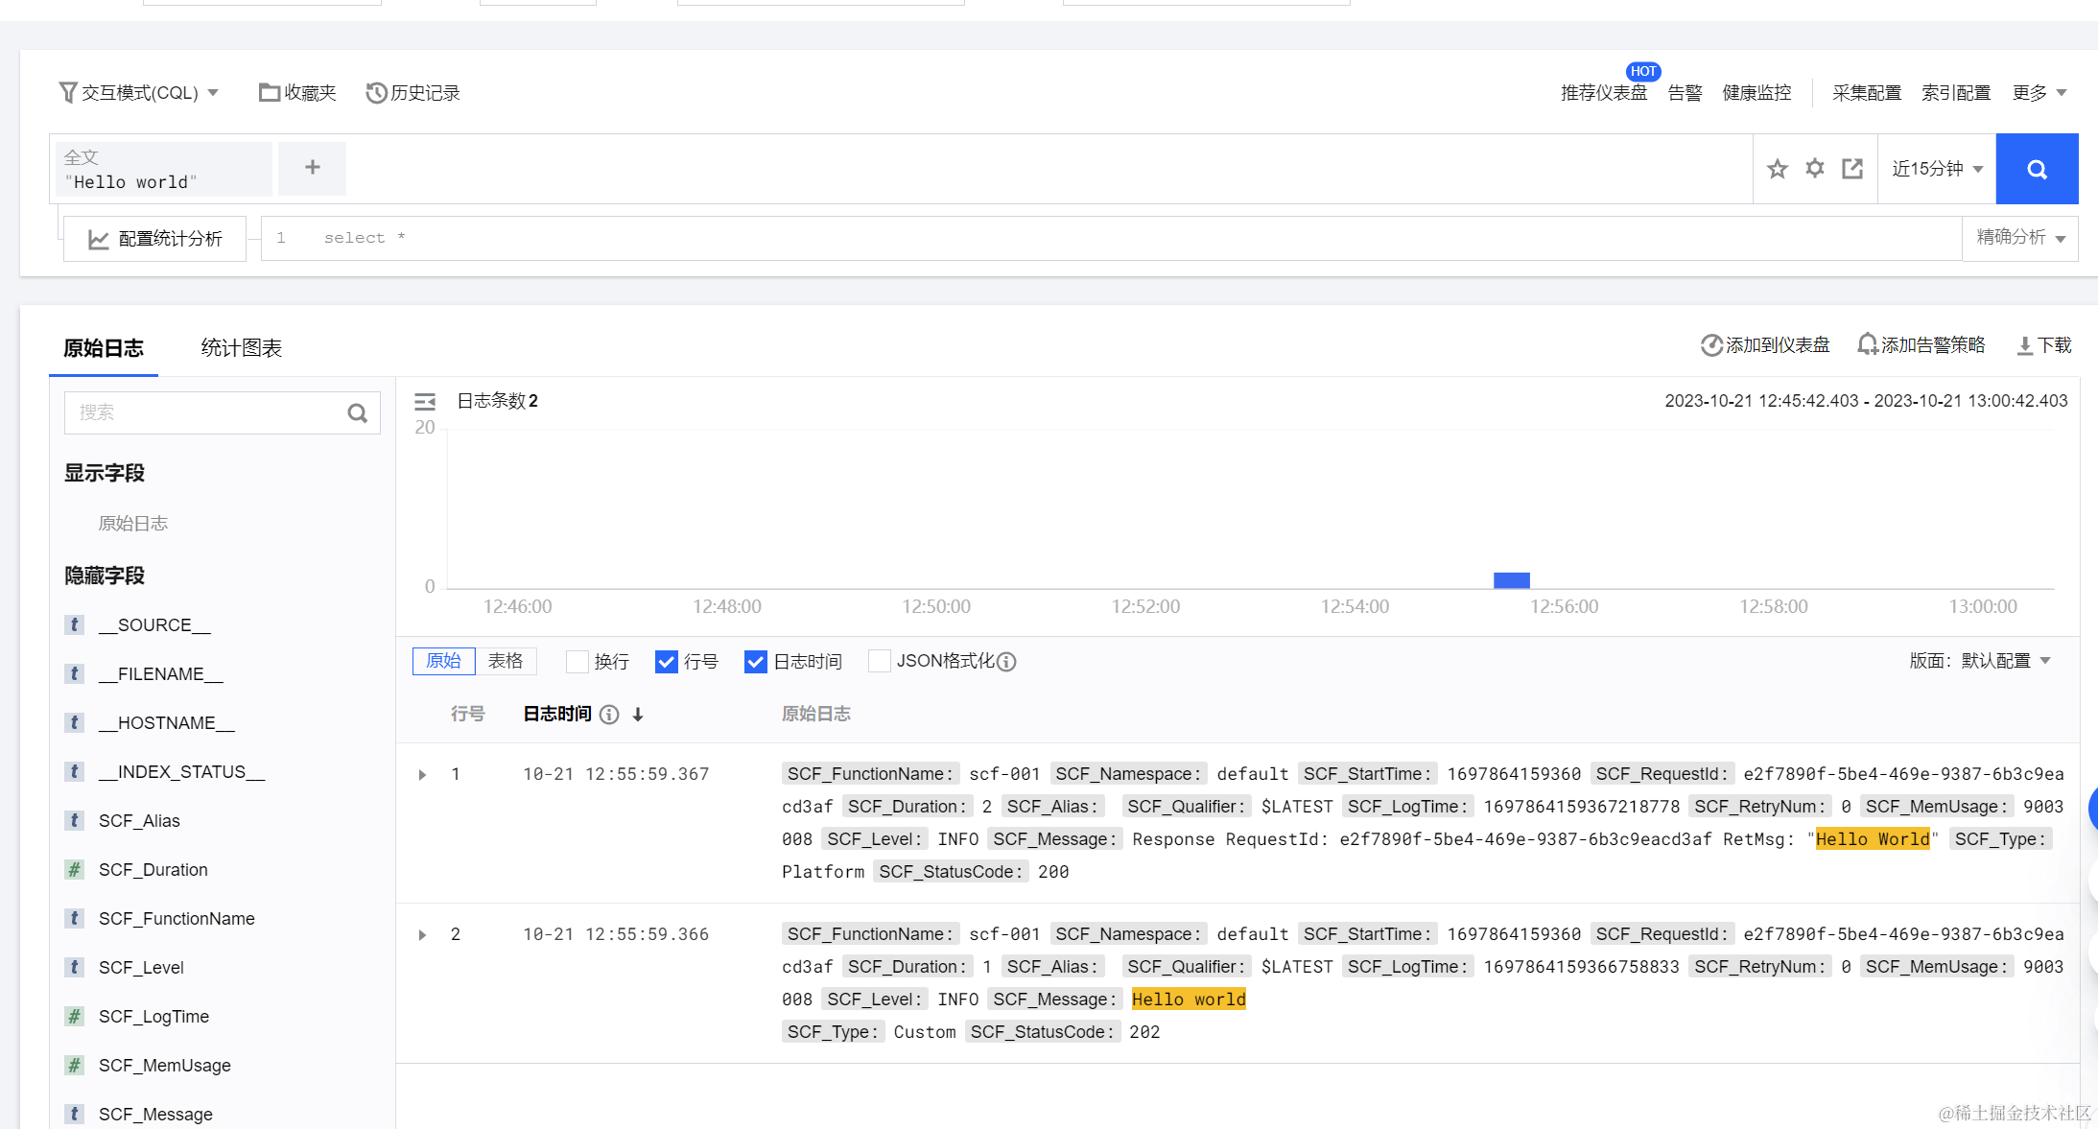Open the 近15分钟 time range dropdown

coord(1936,169)
